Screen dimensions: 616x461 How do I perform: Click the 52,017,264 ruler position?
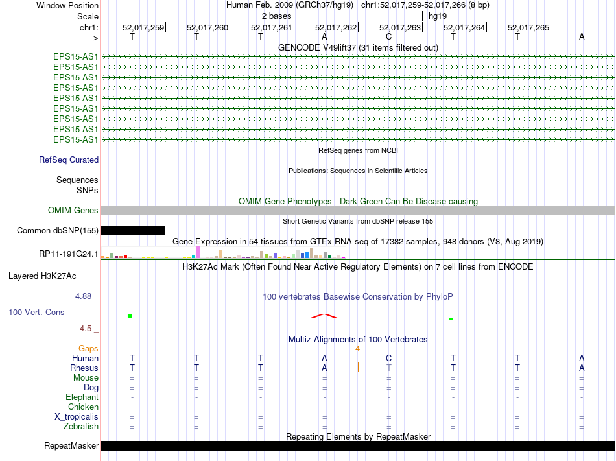tap(464, 27)
